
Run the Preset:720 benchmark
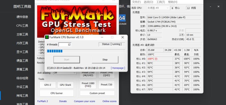(107, 85)
